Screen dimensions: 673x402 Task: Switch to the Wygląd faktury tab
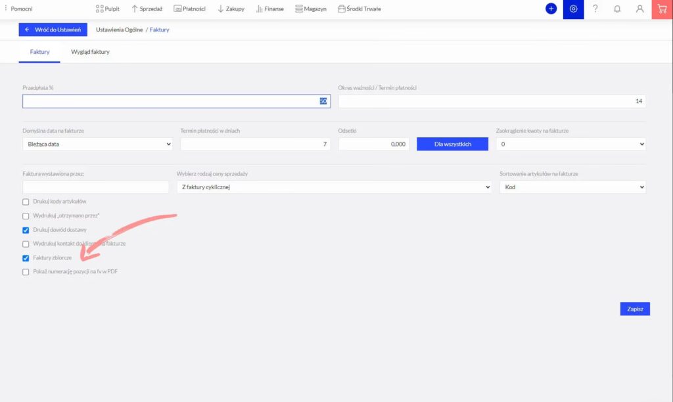[90, 52]
